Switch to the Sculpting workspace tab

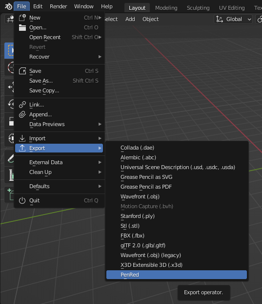(198, 8)
